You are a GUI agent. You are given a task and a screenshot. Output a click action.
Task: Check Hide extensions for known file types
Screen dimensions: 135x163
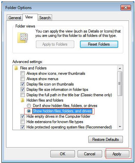point(22,122)
